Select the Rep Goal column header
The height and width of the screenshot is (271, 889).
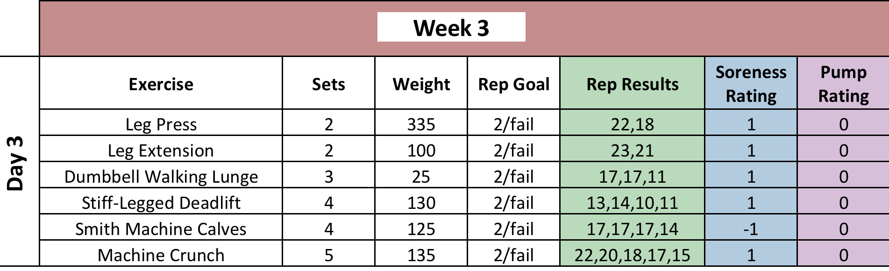(x=513, y=84)
